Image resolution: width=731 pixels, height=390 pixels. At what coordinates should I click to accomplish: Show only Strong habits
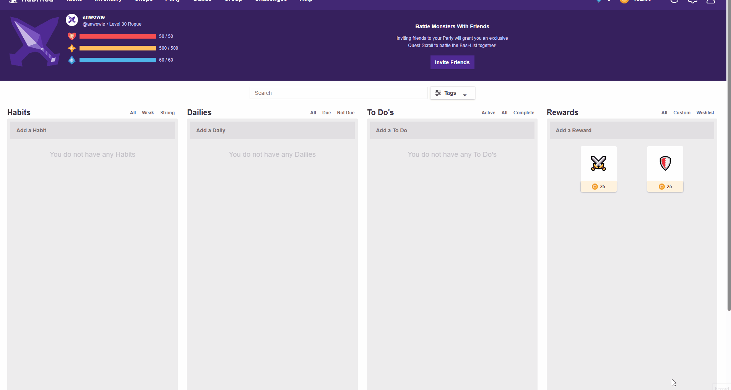[167, 113]
